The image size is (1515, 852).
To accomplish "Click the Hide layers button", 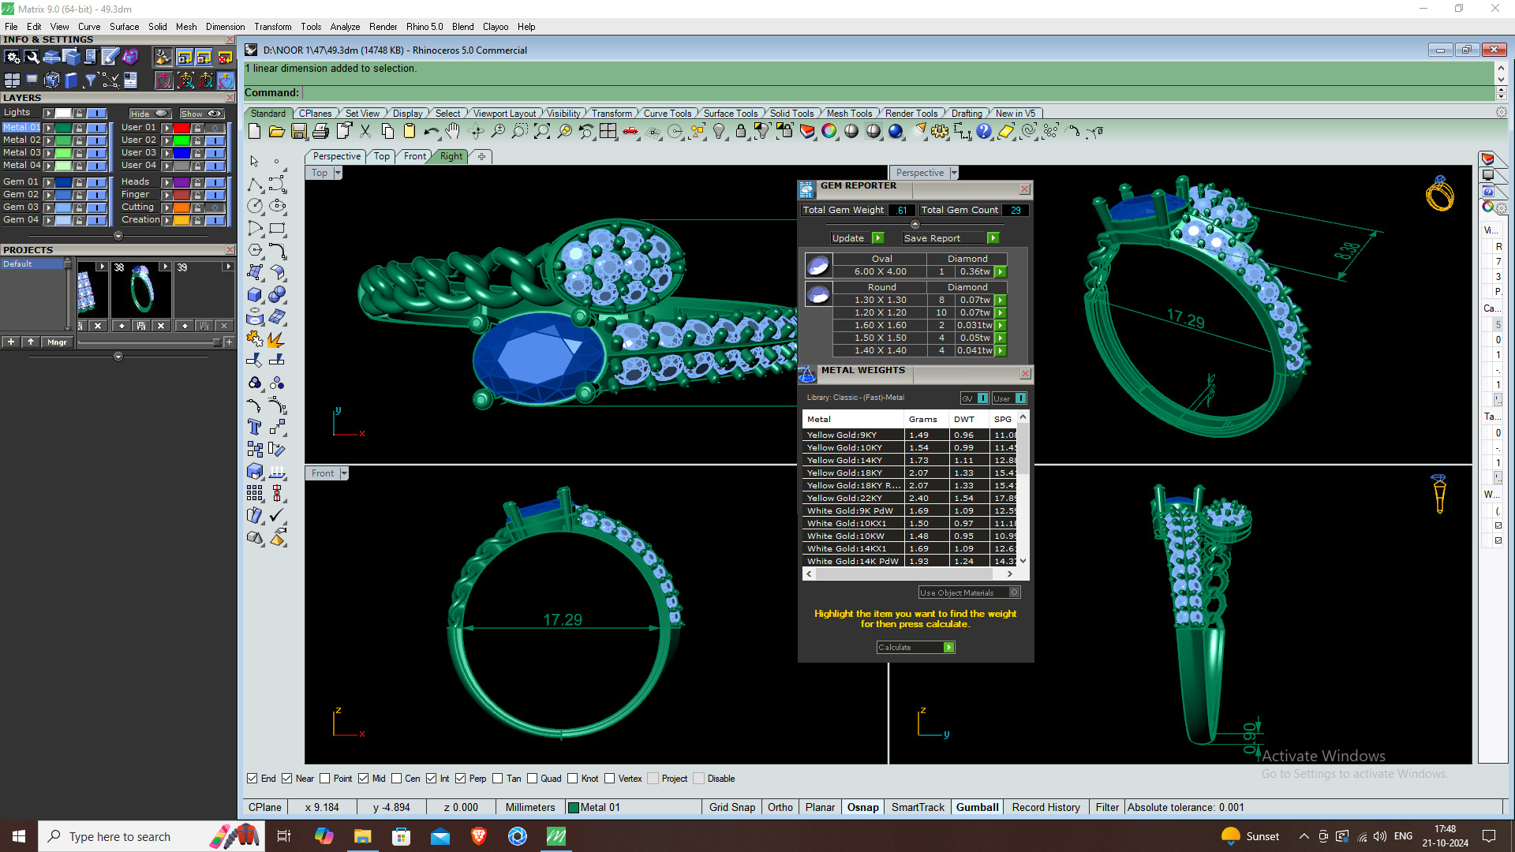I will point(151,114).
